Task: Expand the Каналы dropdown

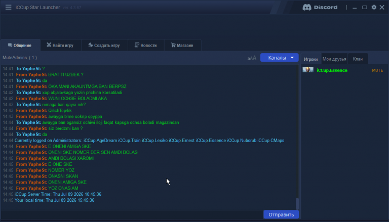Action: click(280, 58)
